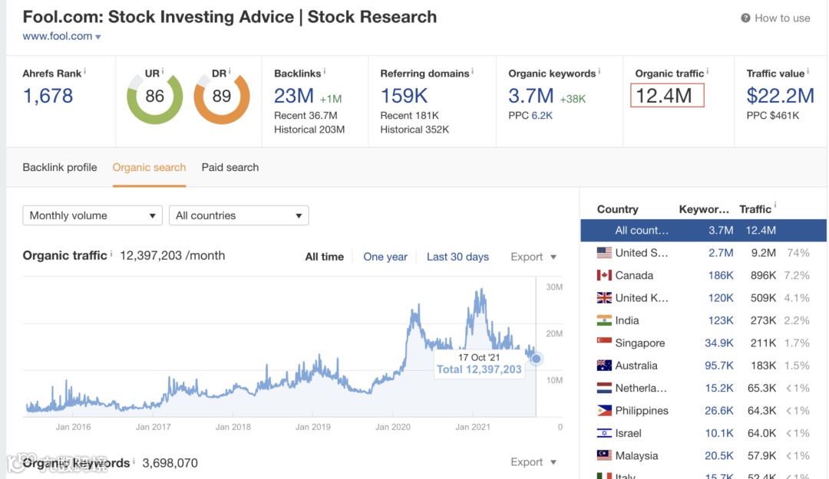Screen dimensions: 829x479
Task: Click the Philippines flag icon
Action: pyautogui.click(x=604, y=410)
